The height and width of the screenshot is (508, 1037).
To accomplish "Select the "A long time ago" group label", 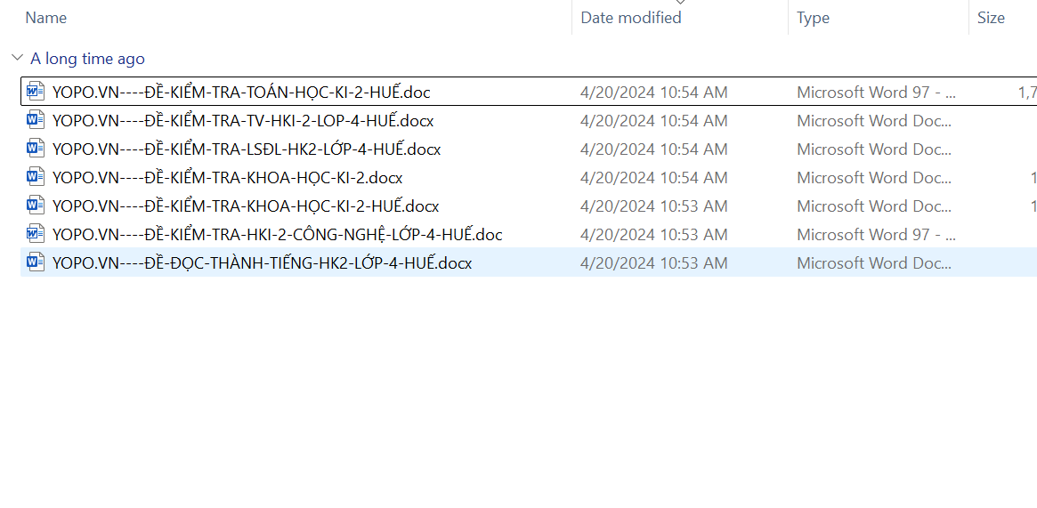I will coord(87,59).
